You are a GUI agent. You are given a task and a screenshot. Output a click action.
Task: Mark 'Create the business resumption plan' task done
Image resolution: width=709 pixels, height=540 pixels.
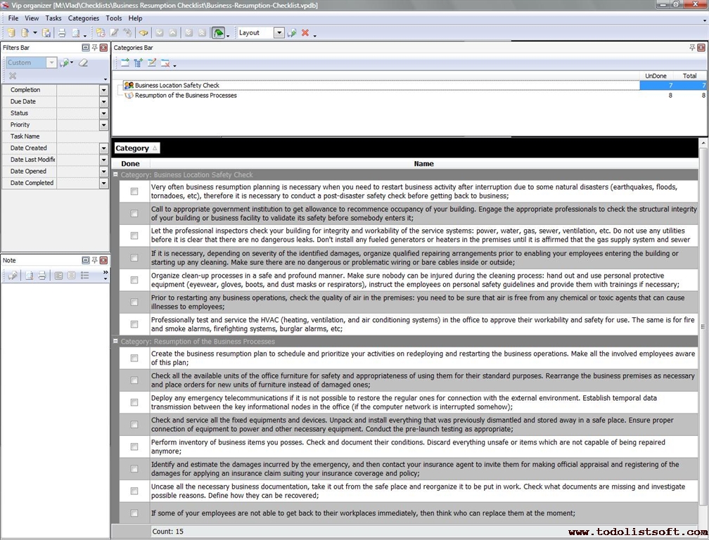(134, 358)
